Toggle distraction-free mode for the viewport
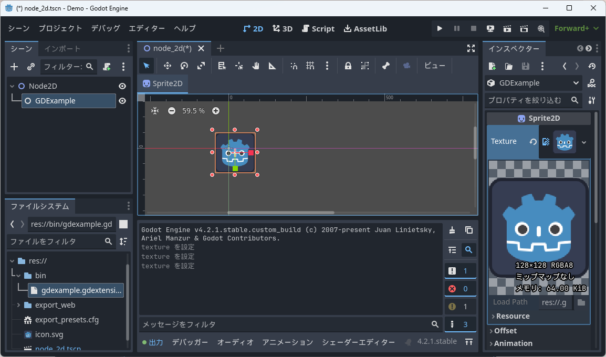 pos(471,48)
